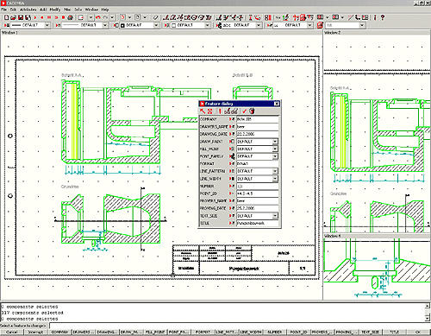Click the Cancel button in bottom bar
This screenshot has height=336, width=431.
tap(12, 332)
